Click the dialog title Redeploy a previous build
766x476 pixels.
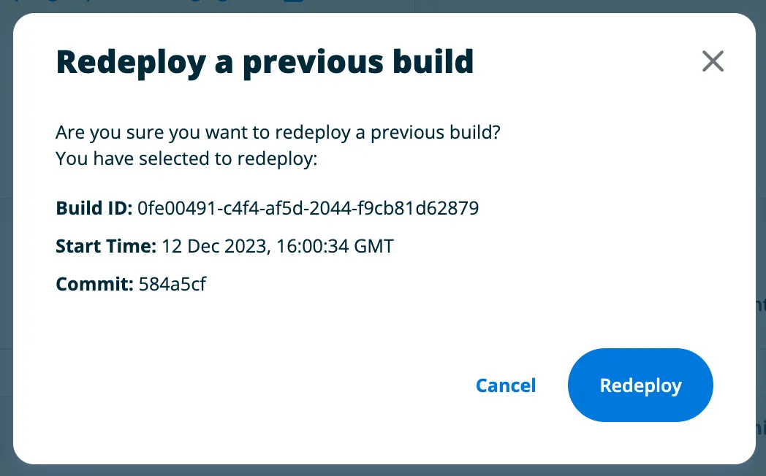click(x=265, y=61)
